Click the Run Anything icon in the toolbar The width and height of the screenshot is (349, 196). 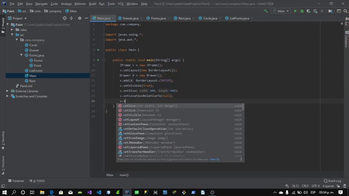tap(339, 11)
